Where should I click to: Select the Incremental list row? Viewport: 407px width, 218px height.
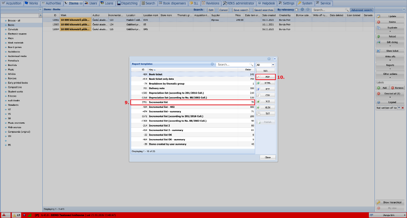[x=193, y=102]
